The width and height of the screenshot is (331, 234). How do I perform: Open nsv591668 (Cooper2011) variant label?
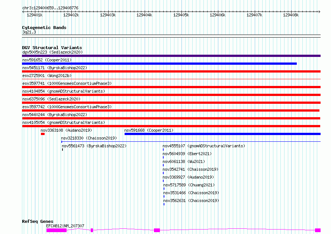tap(149, 130)
